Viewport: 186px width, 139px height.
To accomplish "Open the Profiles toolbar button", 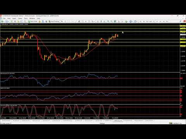I will coord(7,21).
